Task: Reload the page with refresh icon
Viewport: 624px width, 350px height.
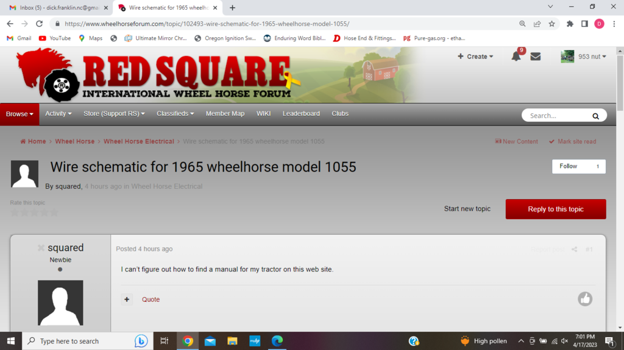Action: (39, 24)
